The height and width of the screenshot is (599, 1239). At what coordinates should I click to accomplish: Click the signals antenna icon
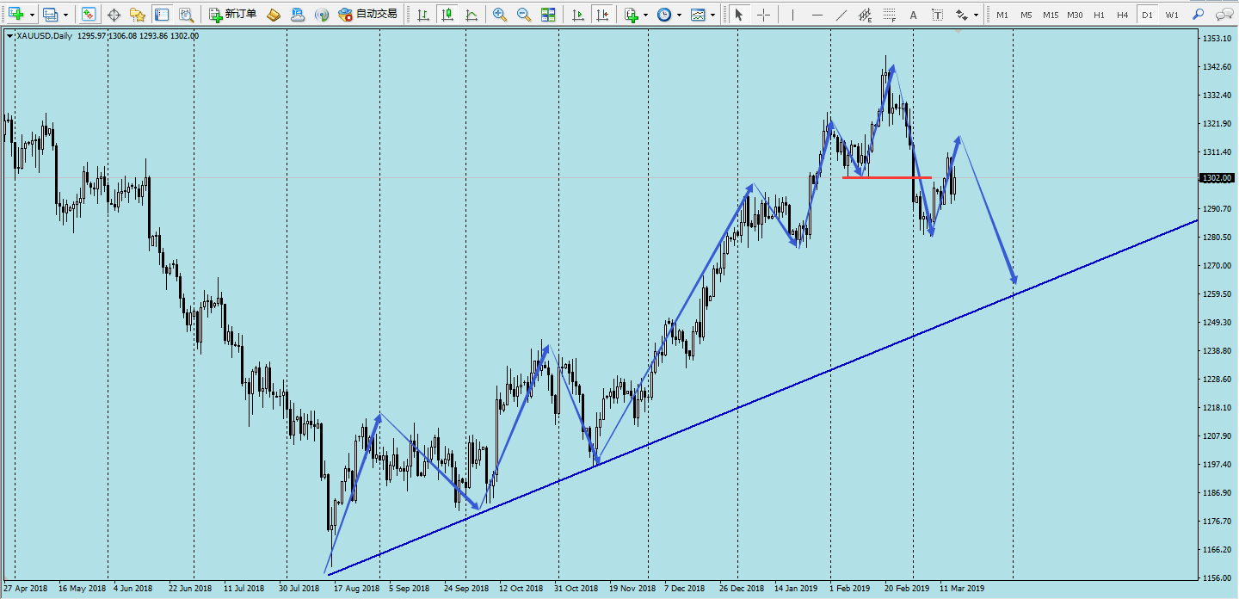point(322,15)
